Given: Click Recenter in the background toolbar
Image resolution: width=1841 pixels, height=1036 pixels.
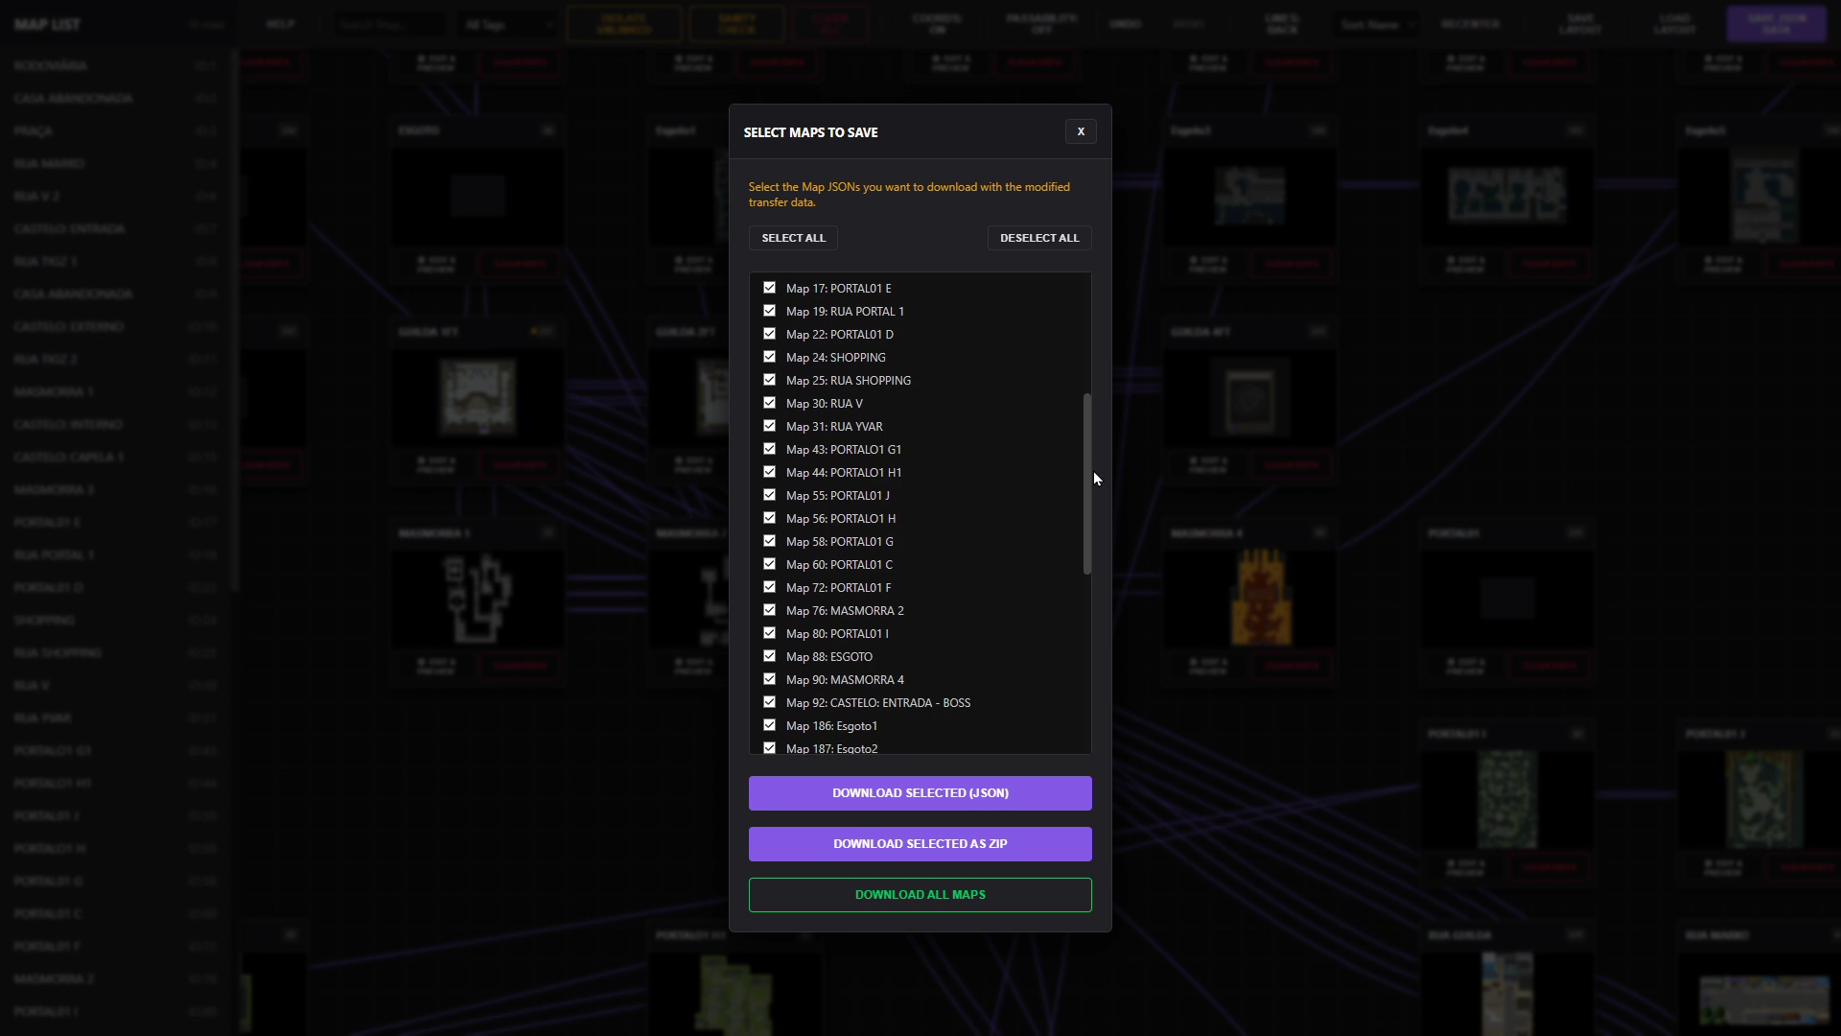Looking at the screenshot, I should coord(1470,24).
